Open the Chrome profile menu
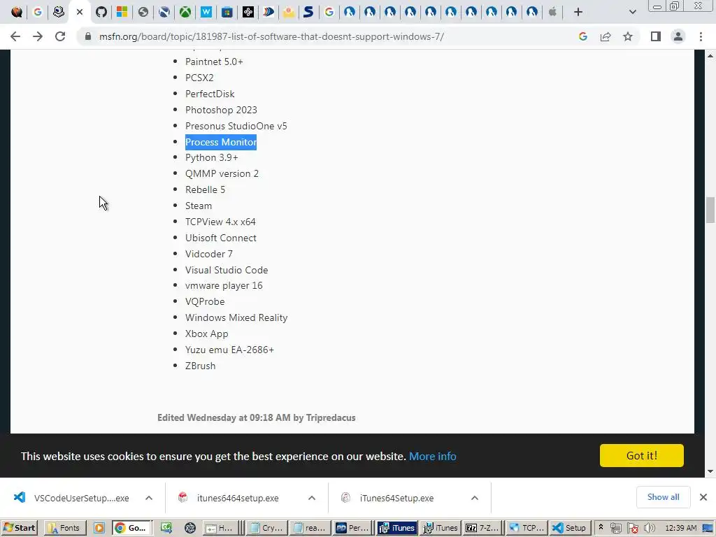716x537 pixels. 678,36
